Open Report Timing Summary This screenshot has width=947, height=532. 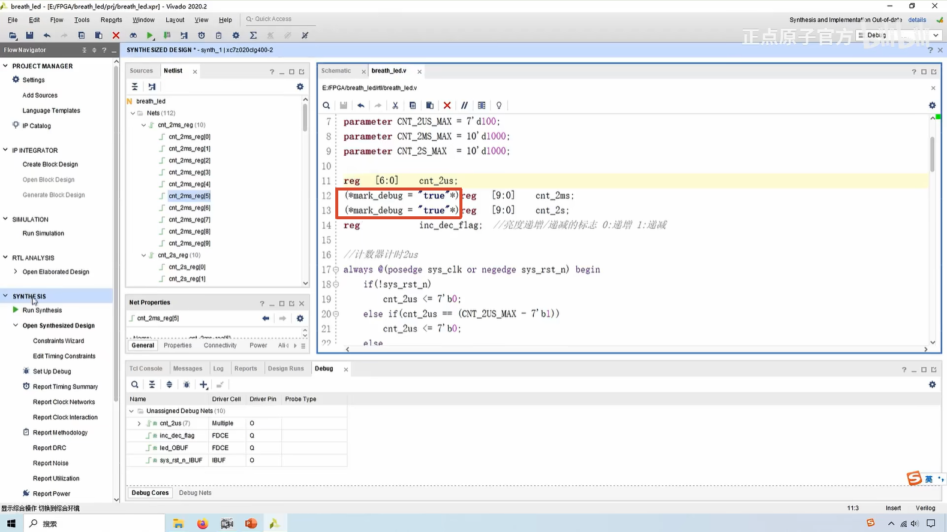[65, 386]
